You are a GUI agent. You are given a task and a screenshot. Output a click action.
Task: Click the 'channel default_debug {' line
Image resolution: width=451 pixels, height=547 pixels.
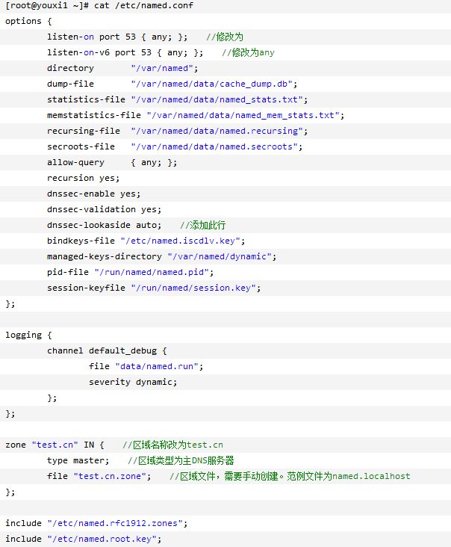click(107, 351)
